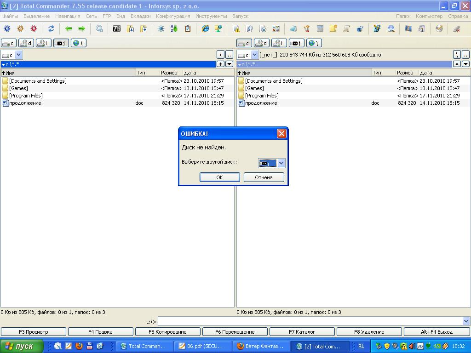Click the USB safely remove icon
The width and height of the screenshot is (471, 353).
tap(457, 29)
